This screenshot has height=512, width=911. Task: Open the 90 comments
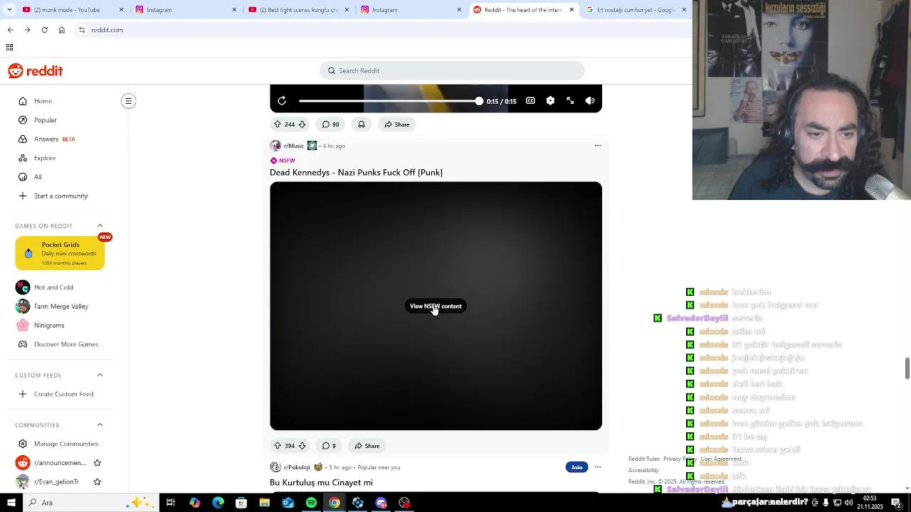330,124
